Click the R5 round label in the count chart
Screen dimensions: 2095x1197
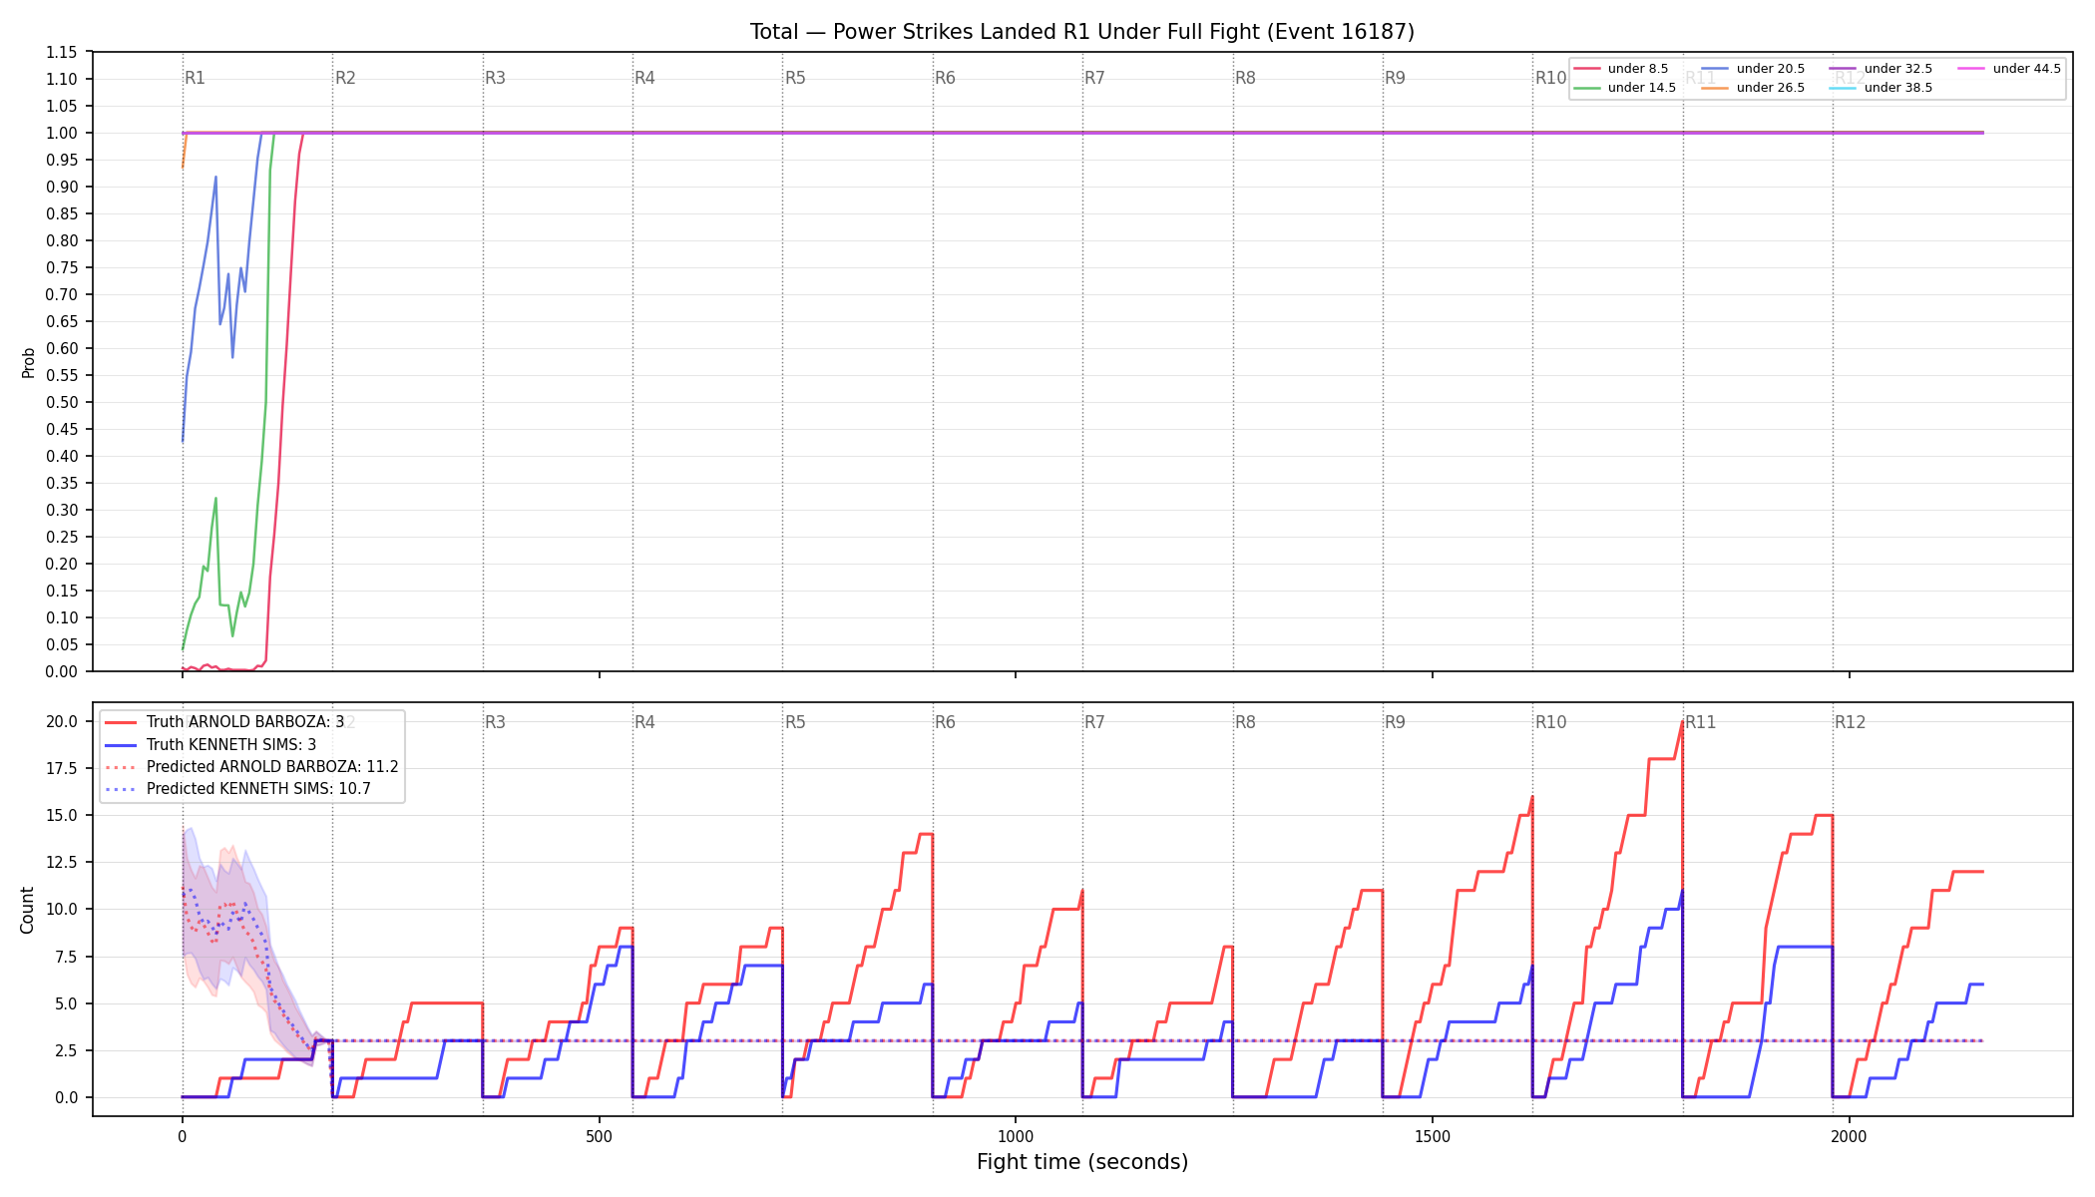795,722
